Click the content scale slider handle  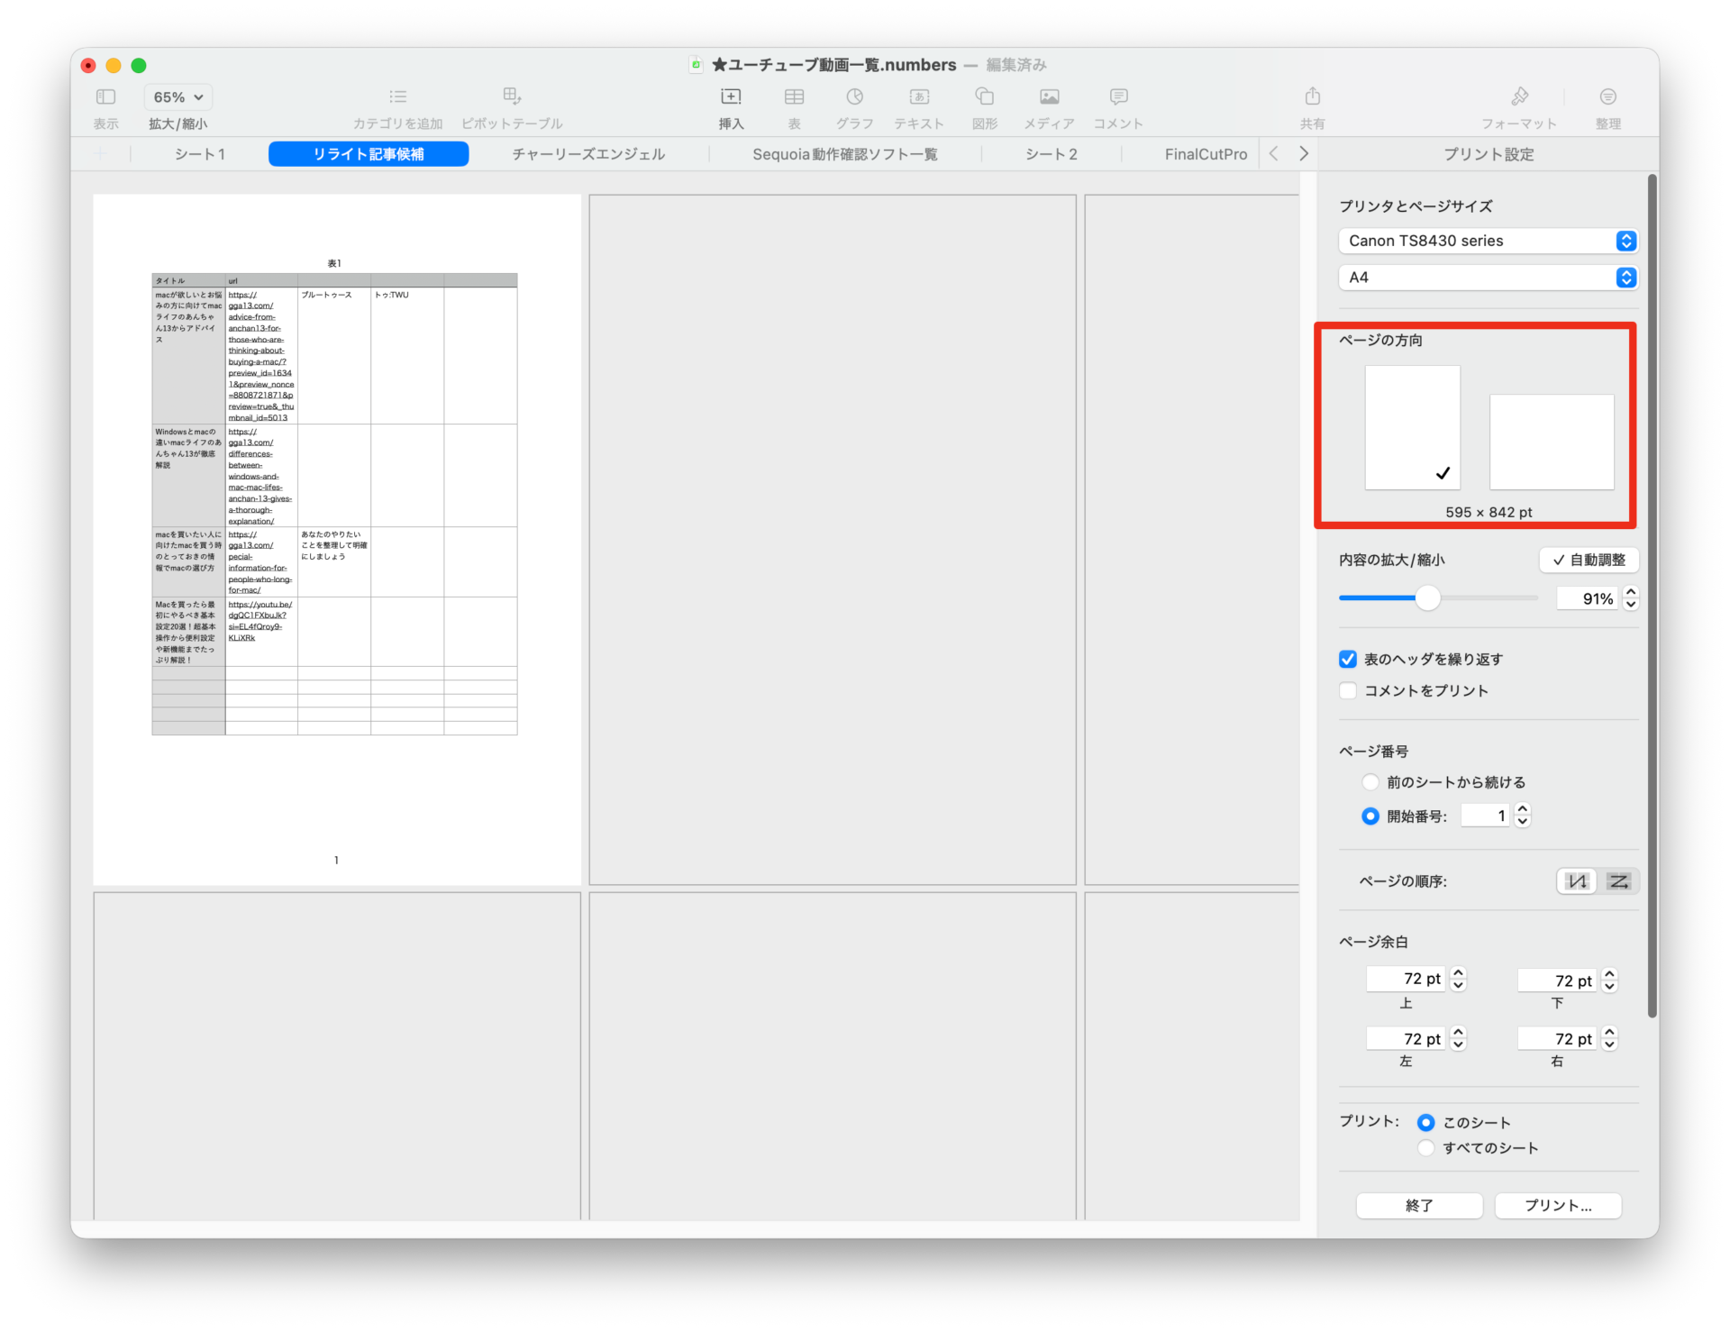(x=1427, y=598)
